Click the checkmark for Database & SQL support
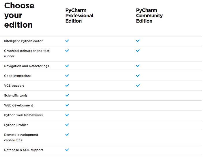This screenshot has width=208, height=160. [x=67, y=150]
